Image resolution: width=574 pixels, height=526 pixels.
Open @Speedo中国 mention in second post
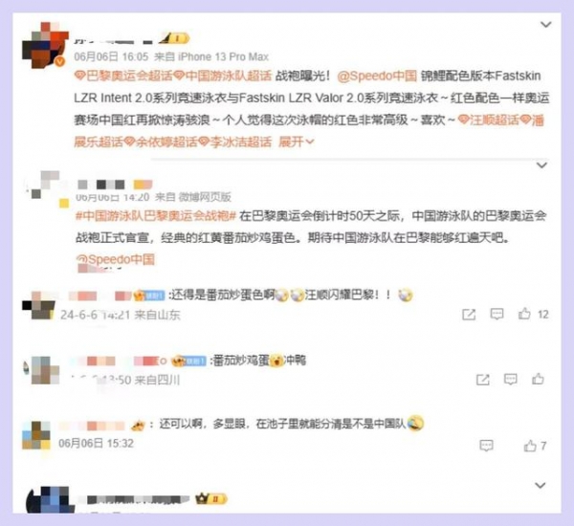(116, 259)
